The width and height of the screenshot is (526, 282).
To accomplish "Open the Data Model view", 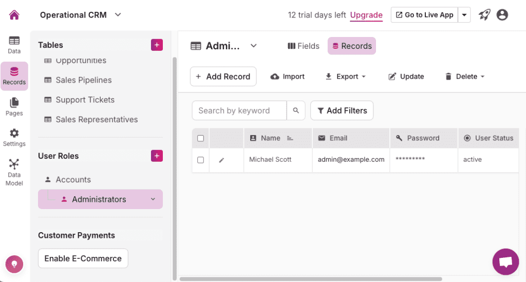I will click(x=14, y=172).
